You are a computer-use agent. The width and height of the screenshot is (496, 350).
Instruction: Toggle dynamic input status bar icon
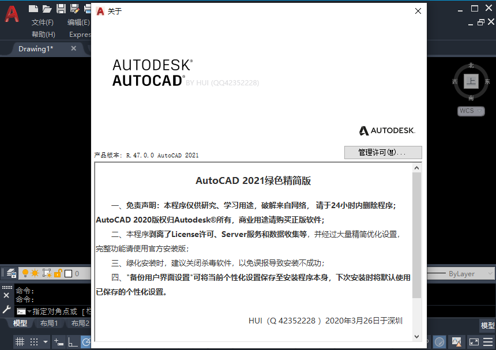[x=59, y=342]
